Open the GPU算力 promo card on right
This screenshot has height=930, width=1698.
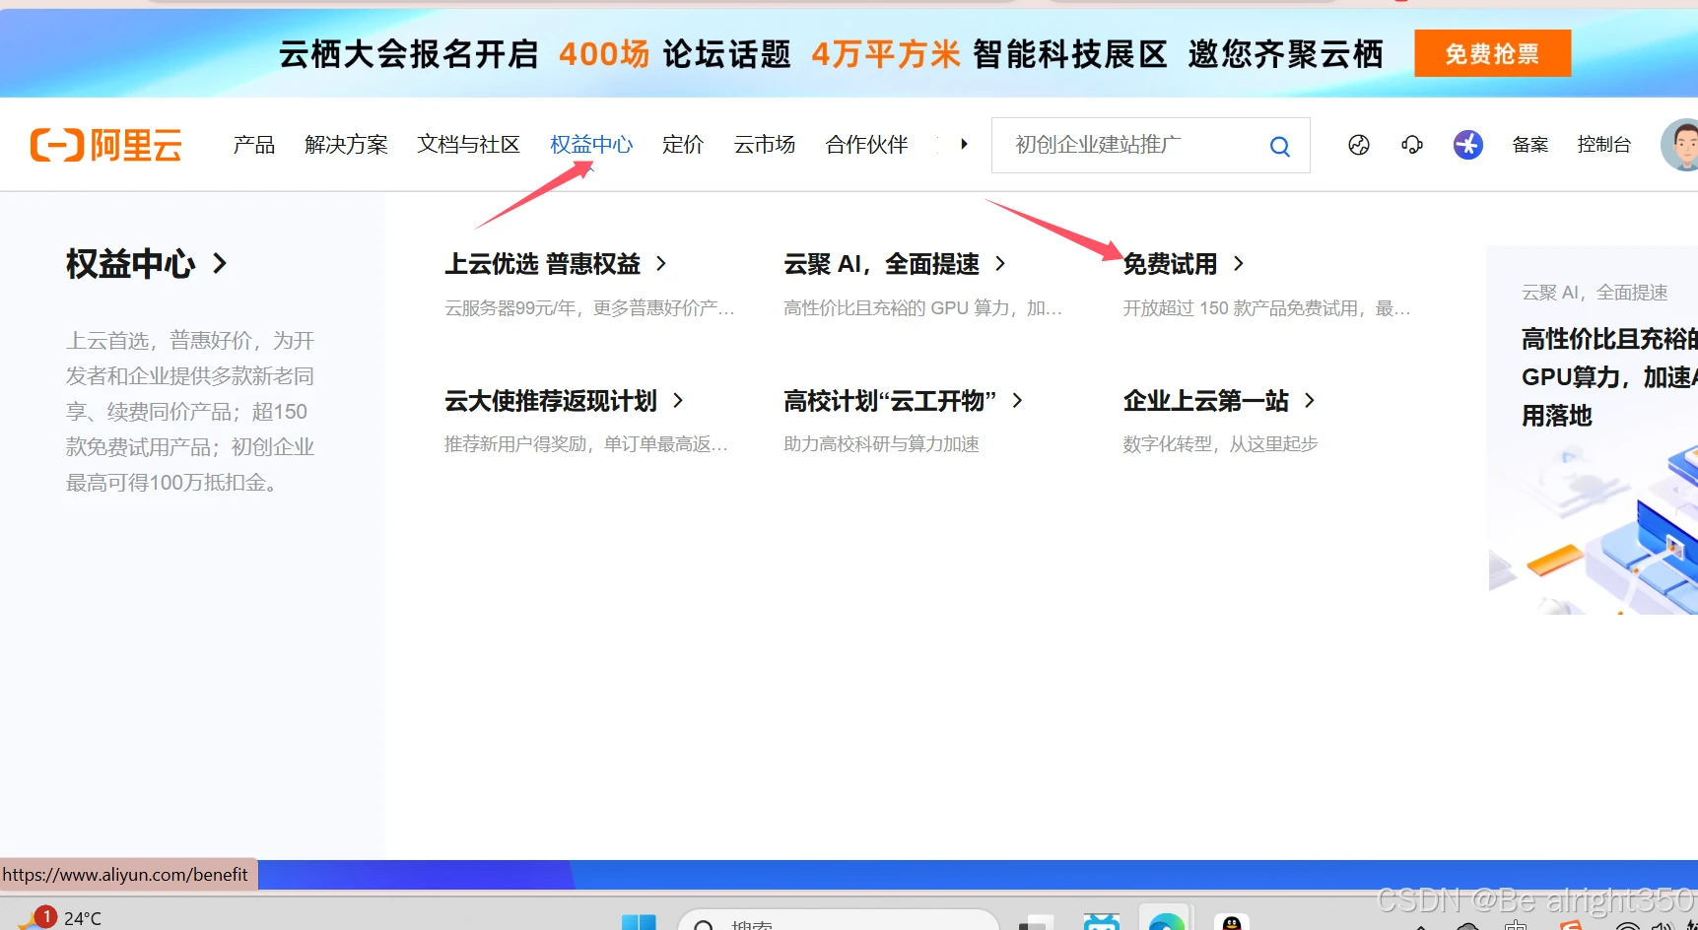pyautogui.click(x=1593, y=431)
